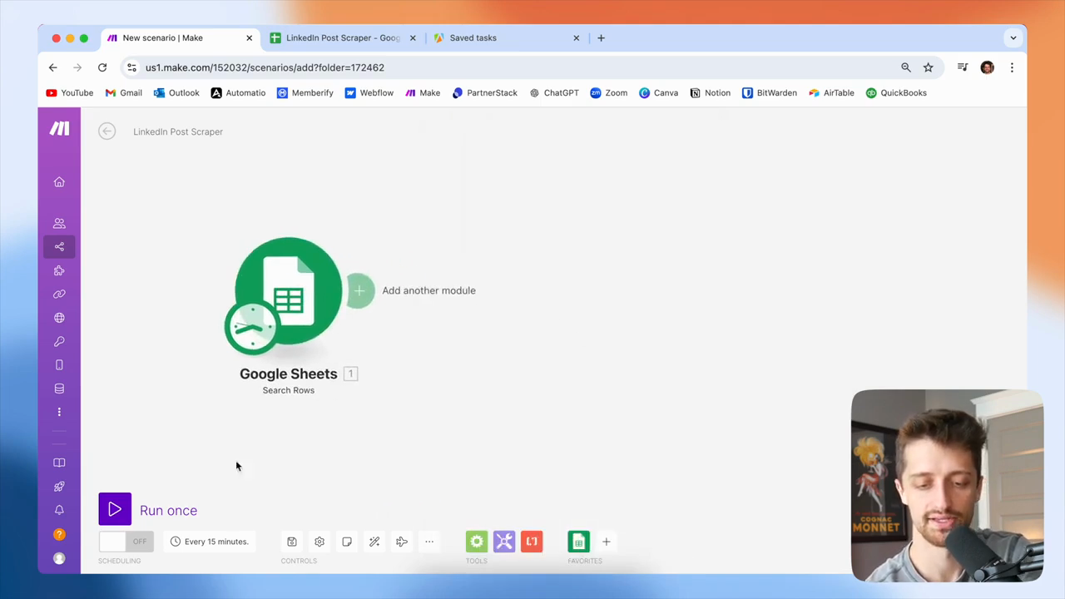Screen dimensions: 1065x599
Task: Expand the tab search dropdown chevron
Action: click(1013, 38)
